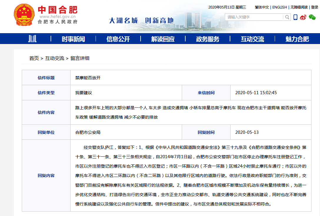Go to 首页 breadcrumb
The height and width of the screenshot is (216, 320).
(34, 58)
